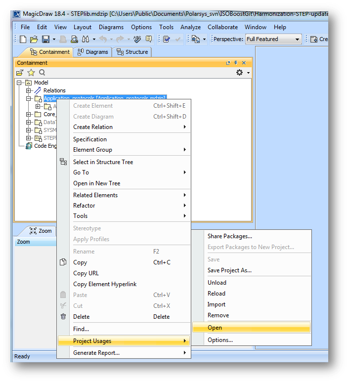Click the Save Project floppy disk icon
The image size is (349, 383).
[45, 39]
